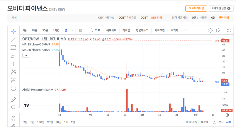Open chart settings gear icon
The width and height of the screenshot is (236, 128).
pyautogui.click(x=210, y=30)
